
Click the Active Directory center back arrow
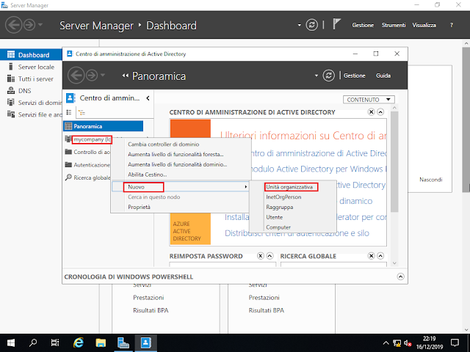pos(76,76)
